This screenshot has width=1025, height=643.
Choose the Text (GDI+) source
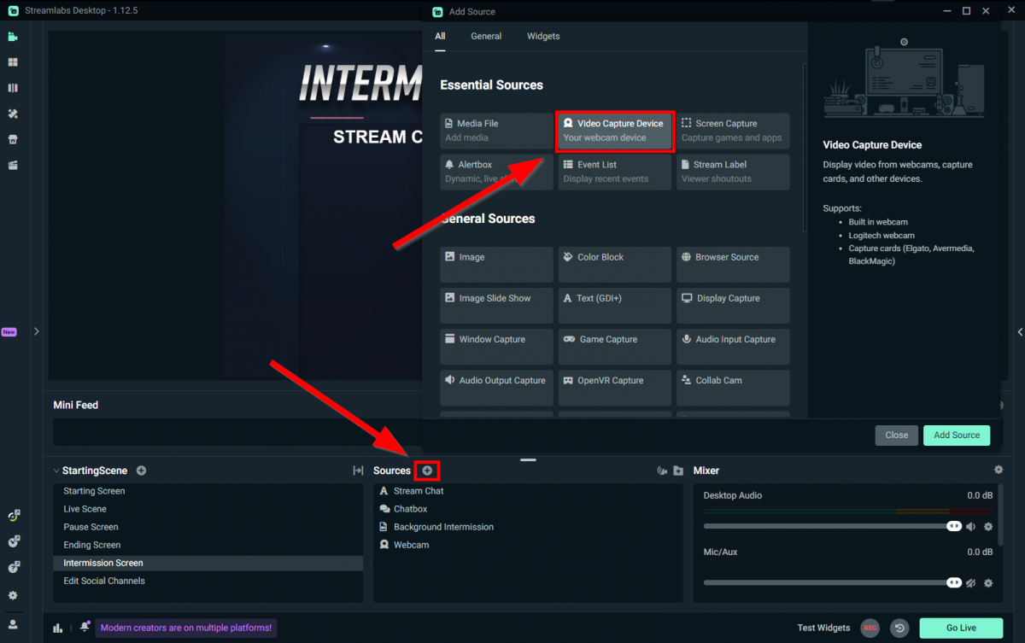pos(615,306)
